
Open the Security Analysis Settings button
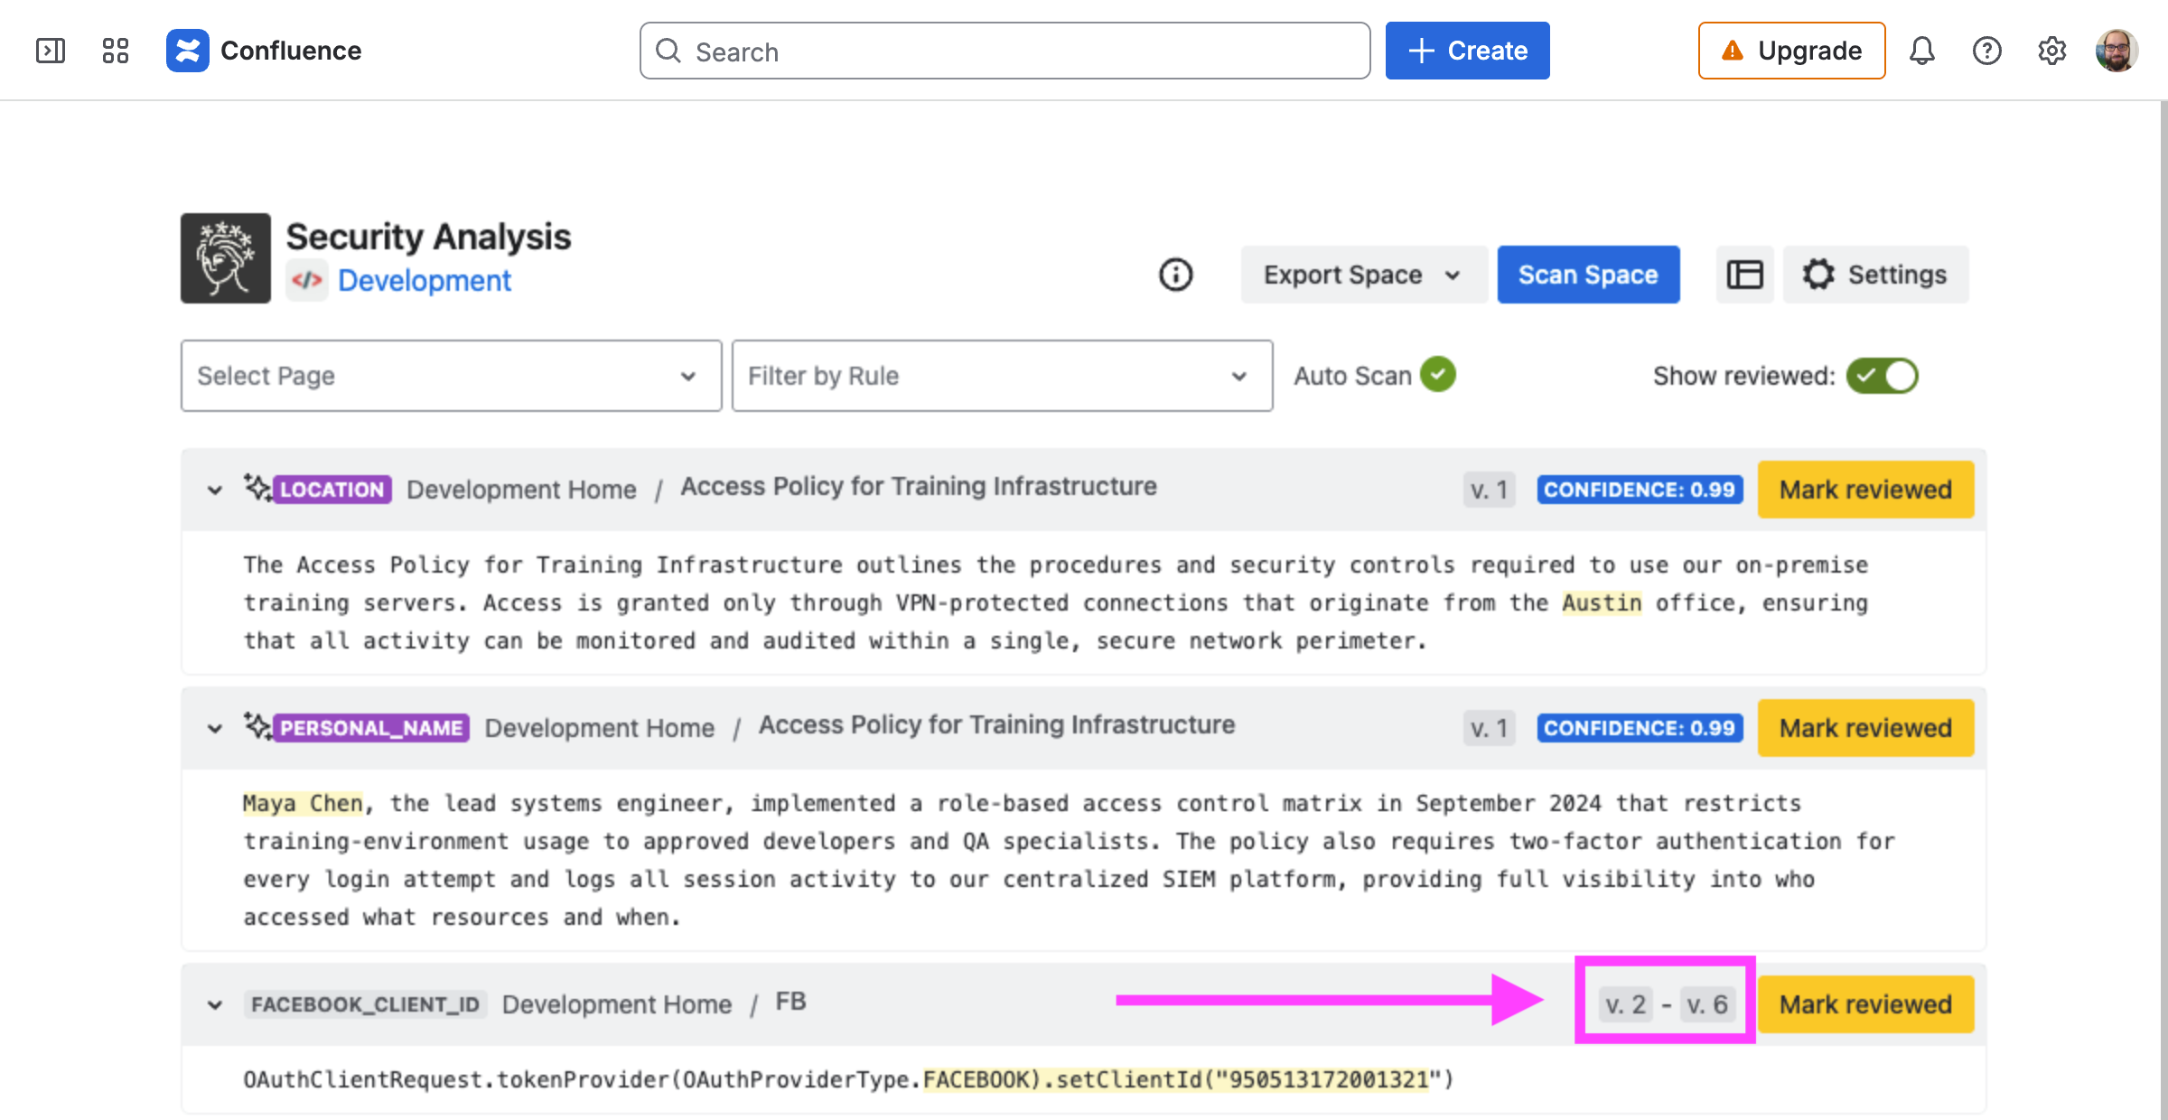point(1875,275)
